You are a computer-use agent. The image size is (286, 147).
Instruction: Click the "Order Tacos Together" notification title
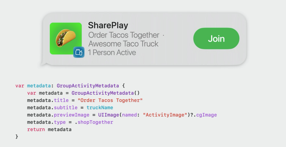124,35
